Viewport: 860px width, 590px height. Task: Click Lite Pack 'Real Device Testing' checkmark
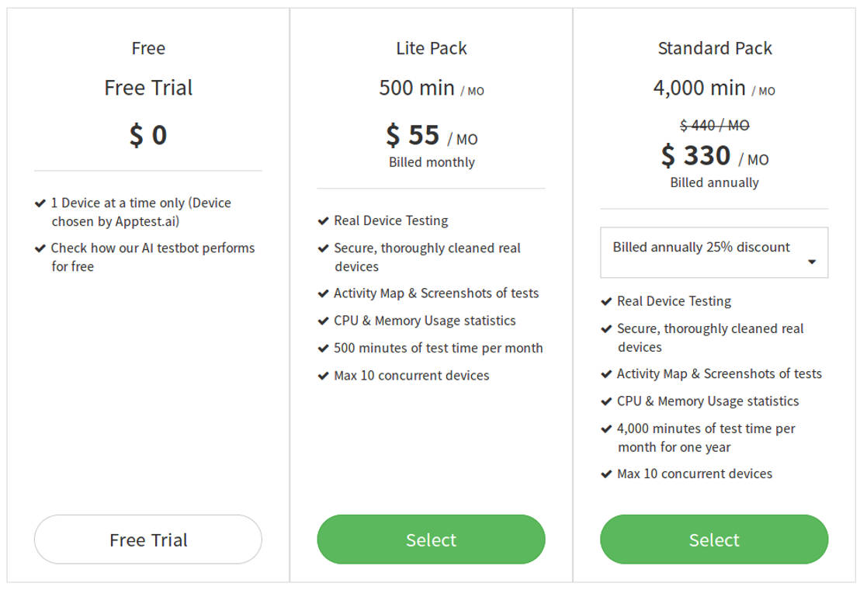(x=324, y=221)
